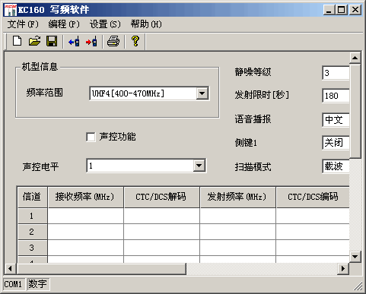Click the COM1 status bar entry

tap(14, 284)
